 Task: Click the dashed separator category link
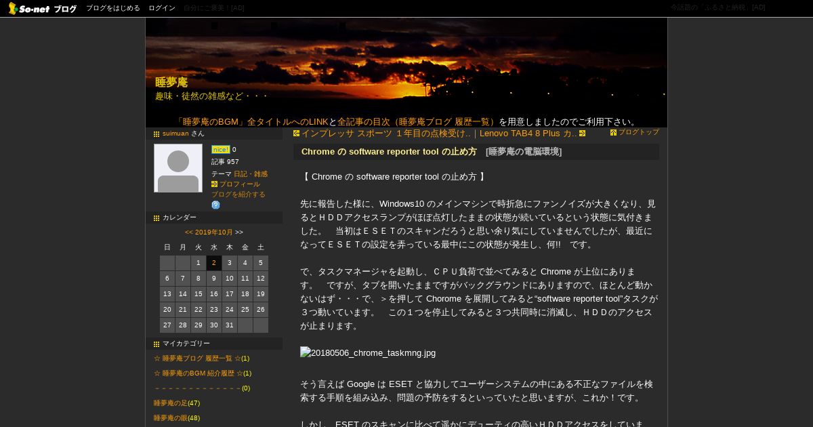coord(197,388)
